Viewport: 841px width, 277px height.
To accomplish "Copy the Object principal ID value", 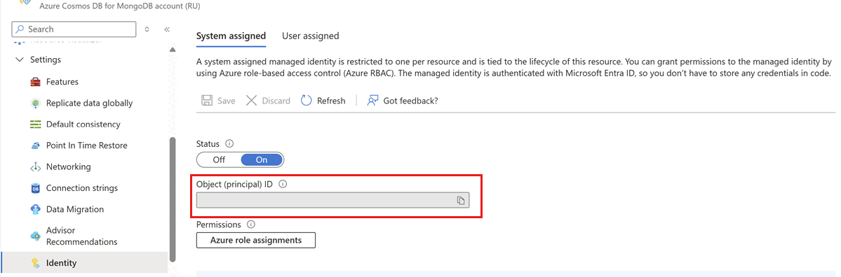I will (460, 200).
